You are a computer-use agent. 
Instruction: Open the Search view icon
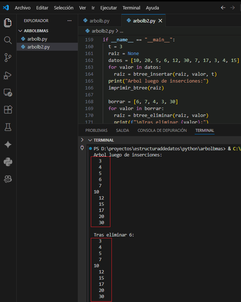click(x=8, y=40)
